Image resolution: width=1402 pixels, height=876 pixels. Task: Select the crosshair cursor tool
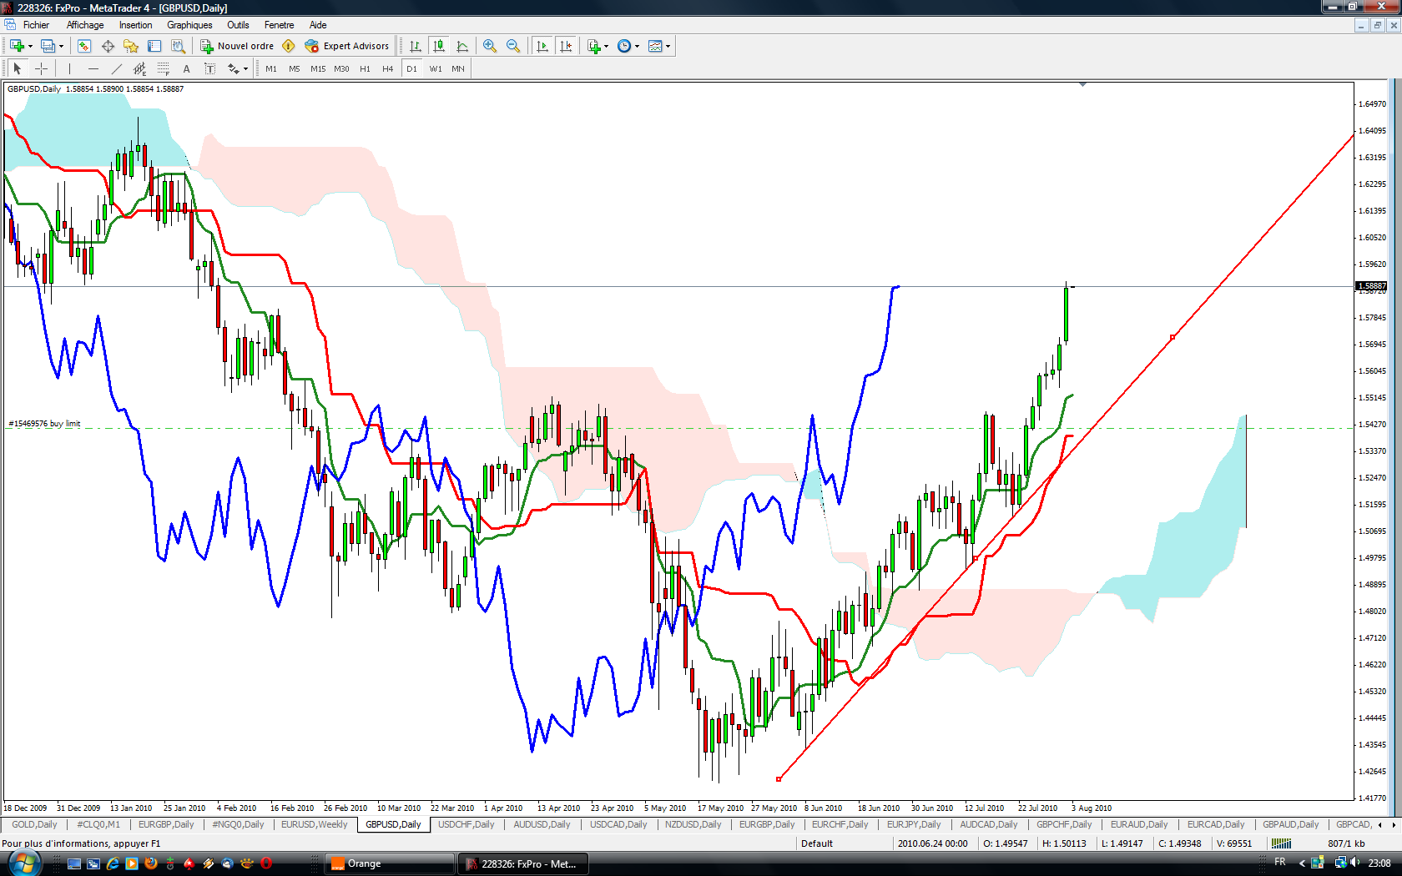(41, 68)
